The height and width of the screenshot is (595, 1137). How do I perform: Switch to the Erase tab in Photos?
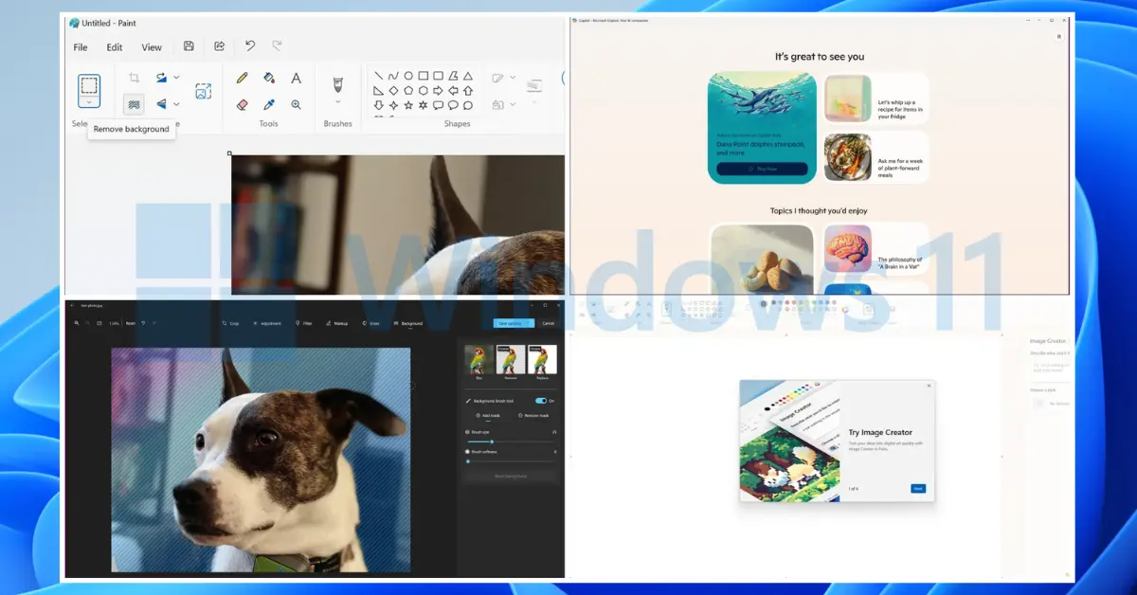(x=371, y=323)
